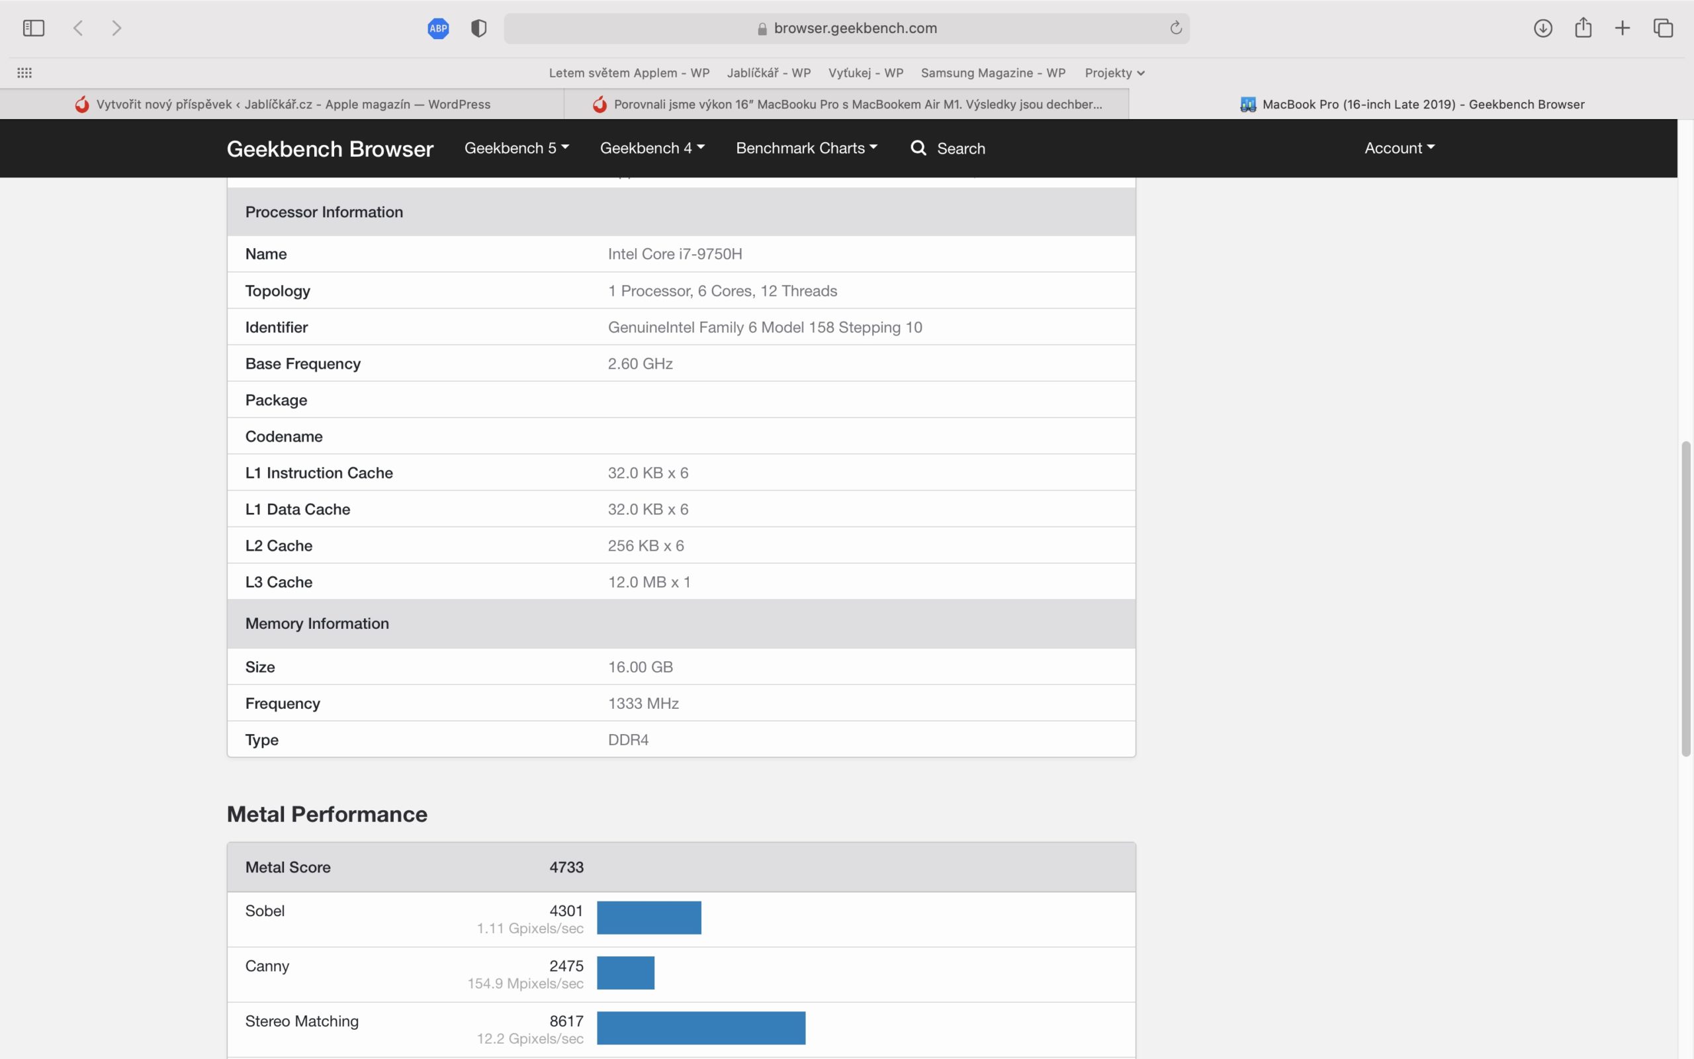1694x1059 pixels.
Task: Click the '12.2 Gpixels/sec' Stereo Matching rate
Action: point(530,1038)
